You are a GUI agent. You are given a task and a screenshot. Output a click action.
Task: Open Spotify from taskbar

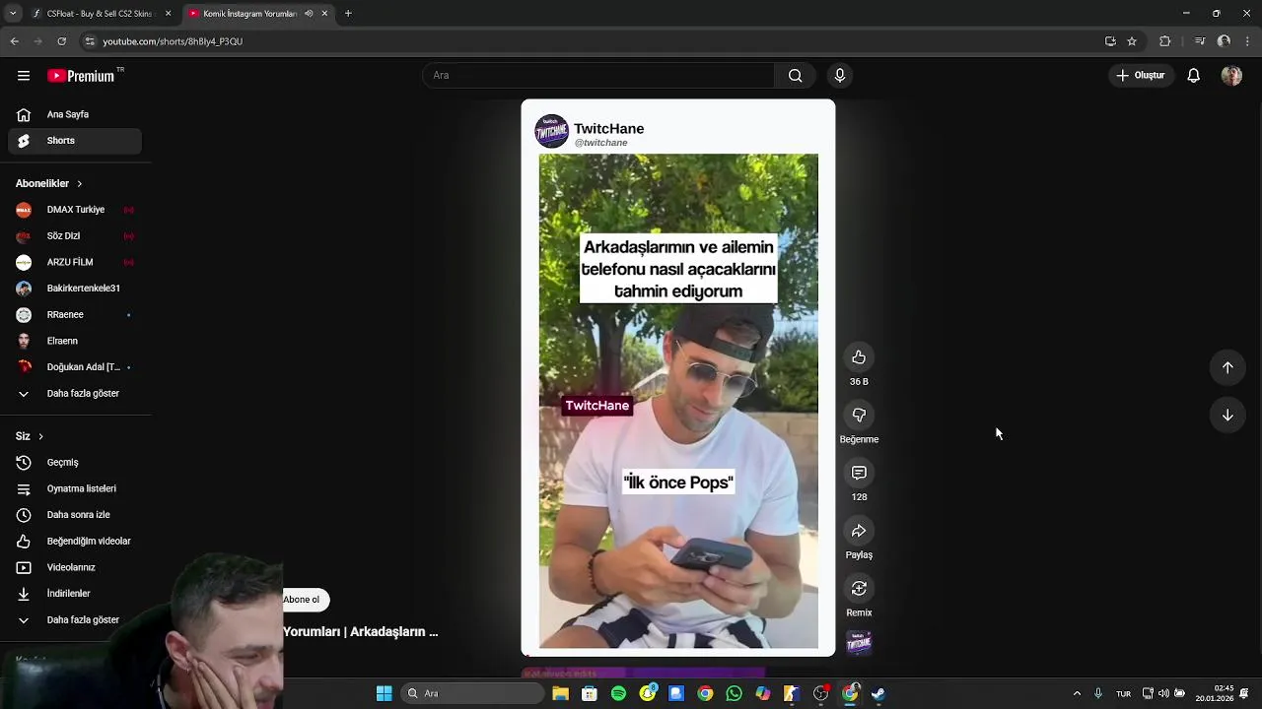(x=618, y=693)
